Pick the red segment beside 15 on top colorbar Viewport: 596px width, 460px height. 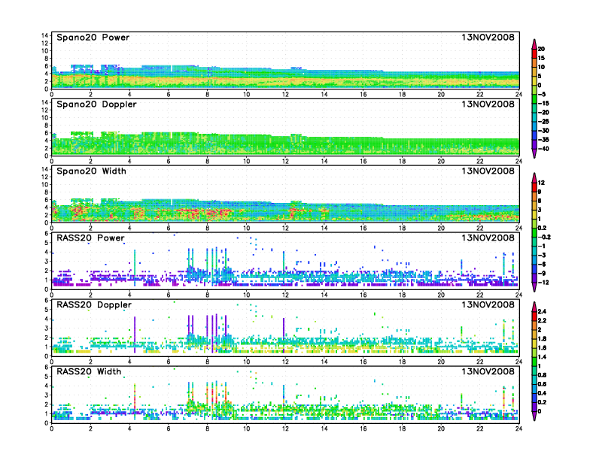[534, 53]
